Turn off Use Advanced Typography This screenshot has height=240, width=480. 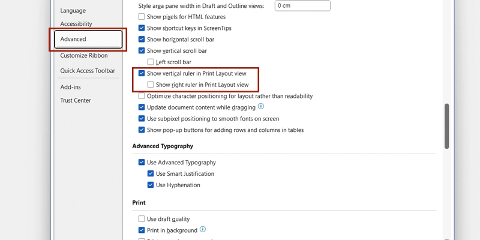142,163
